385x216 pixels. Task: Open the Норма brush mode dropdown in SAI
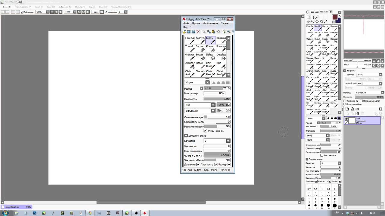324,118
